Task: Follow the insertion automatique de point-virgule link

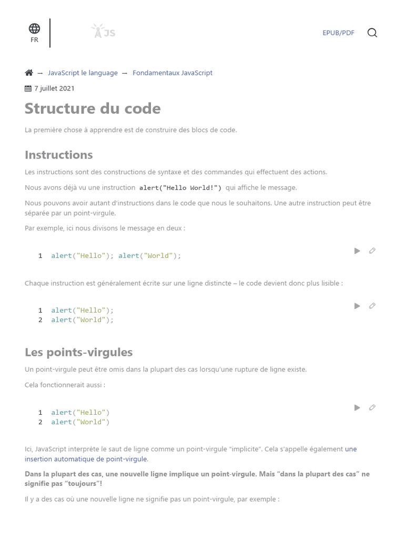Action: pos(86,459)
